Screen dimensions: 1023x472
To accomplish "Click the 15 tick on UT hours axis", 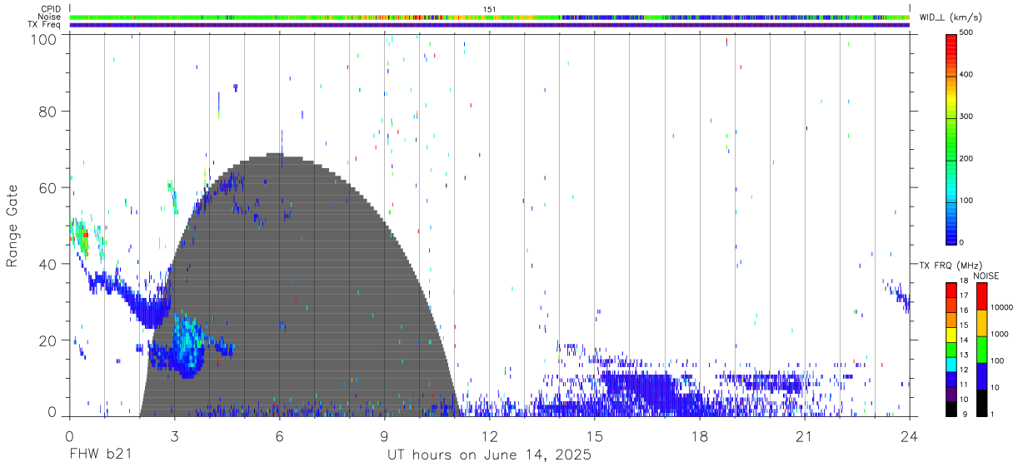I will tap(595, 435).
